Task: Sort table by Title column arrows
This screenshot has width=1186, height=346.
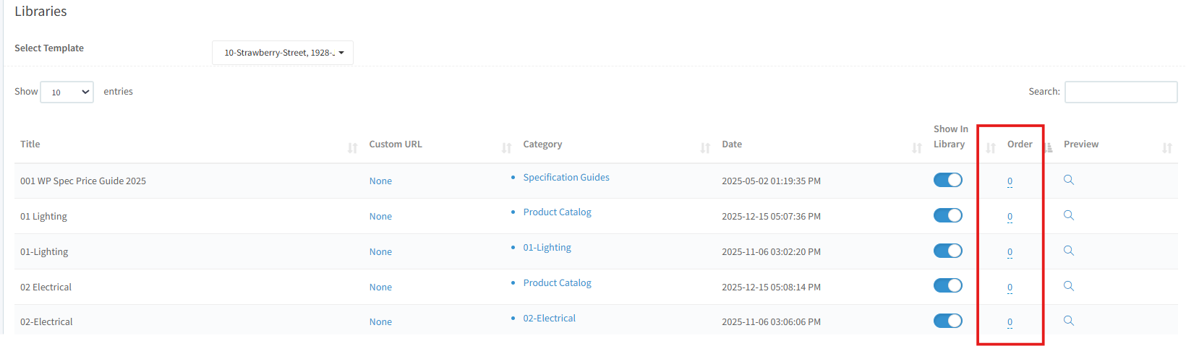Action: pos(352,147)
